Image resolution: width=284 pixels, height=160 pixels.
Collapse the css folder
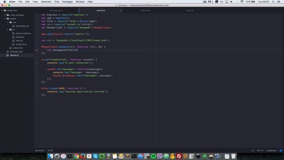pos(8,22)
